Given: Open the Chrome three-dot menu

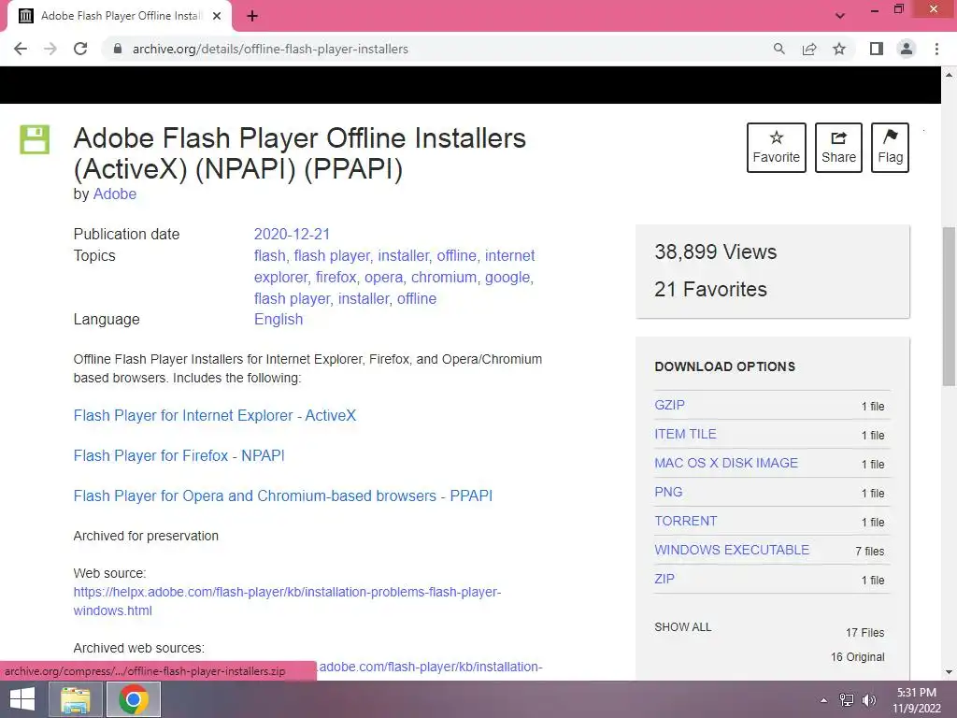Looking at the screenshot, I should 936,49.
